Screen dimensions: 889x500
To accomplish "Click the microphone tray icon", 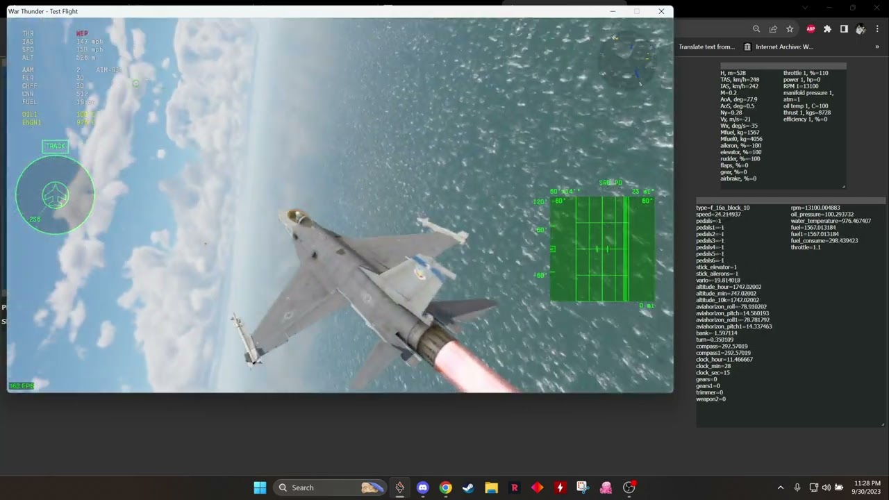I will click(x=797, y=487).
